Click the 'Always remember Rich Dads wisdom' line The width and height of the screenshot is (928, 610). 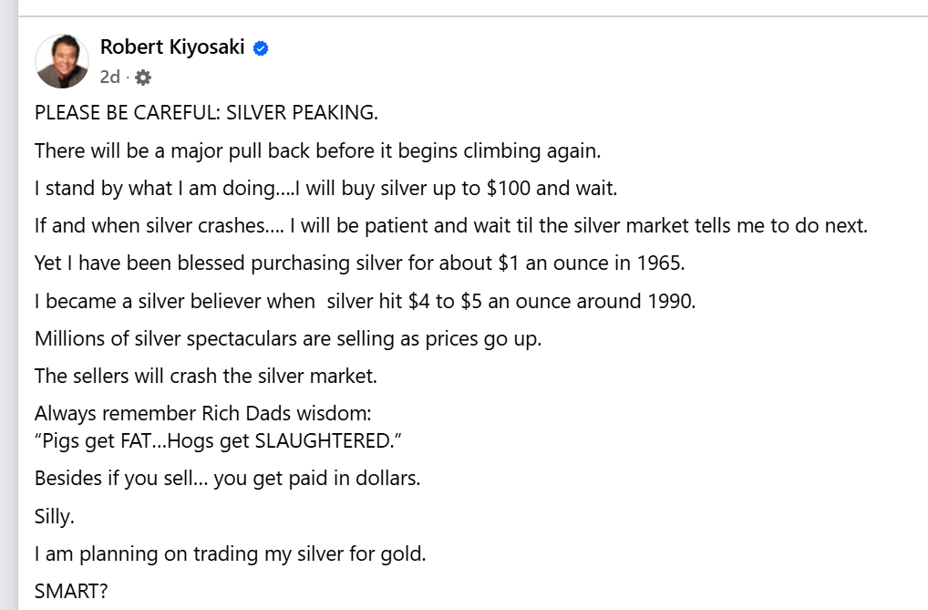(x=202, y=413)
